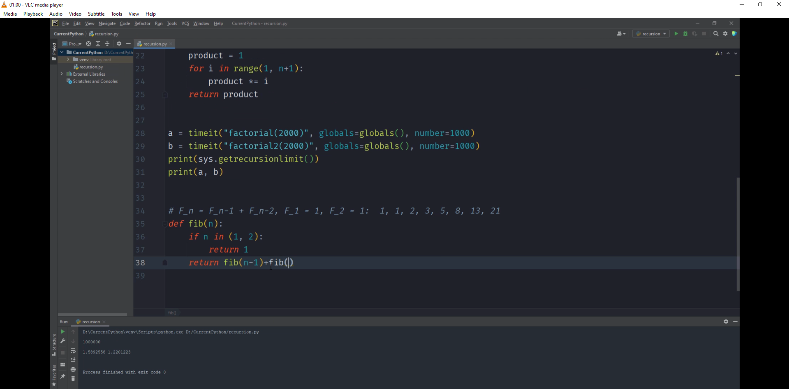Click the editor's vertical scrollbar thumb
Screen dimensions: 789x389
(x=738, y=234)
